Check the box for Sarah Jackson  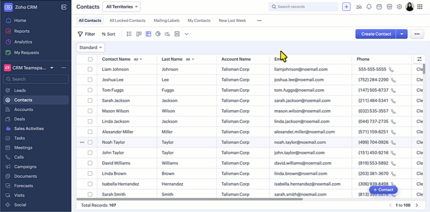pyautogui.click(x=90, y=101)
